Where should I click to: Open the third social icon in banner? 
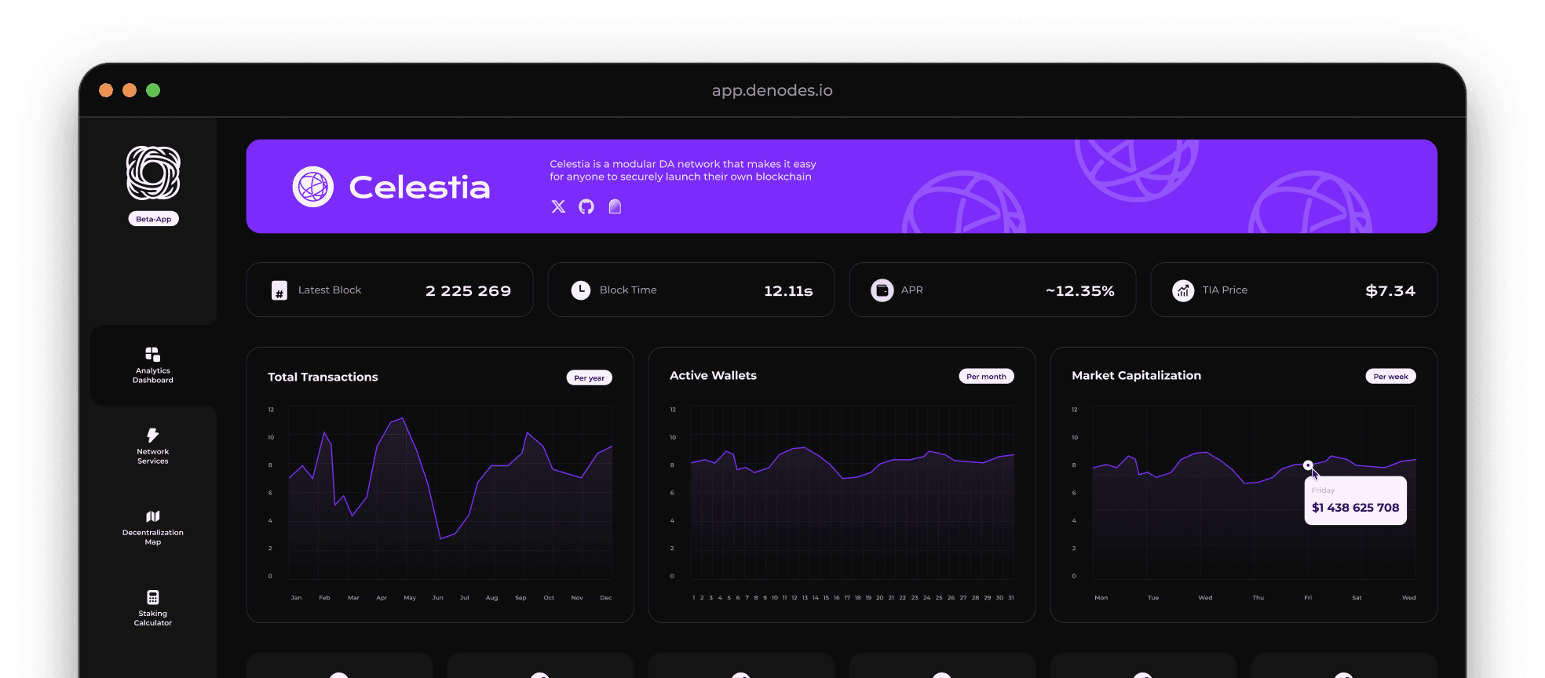click(615, 206)
